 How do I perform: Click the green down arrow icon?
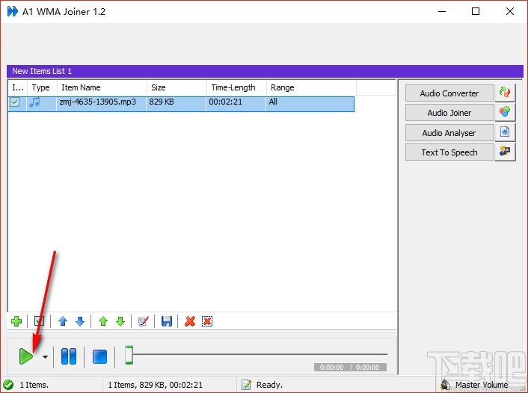tap(120, 321)
